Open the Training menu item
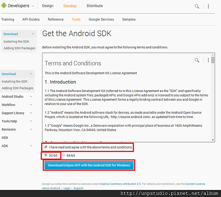The image size is (221, 197). pos(8,19)
